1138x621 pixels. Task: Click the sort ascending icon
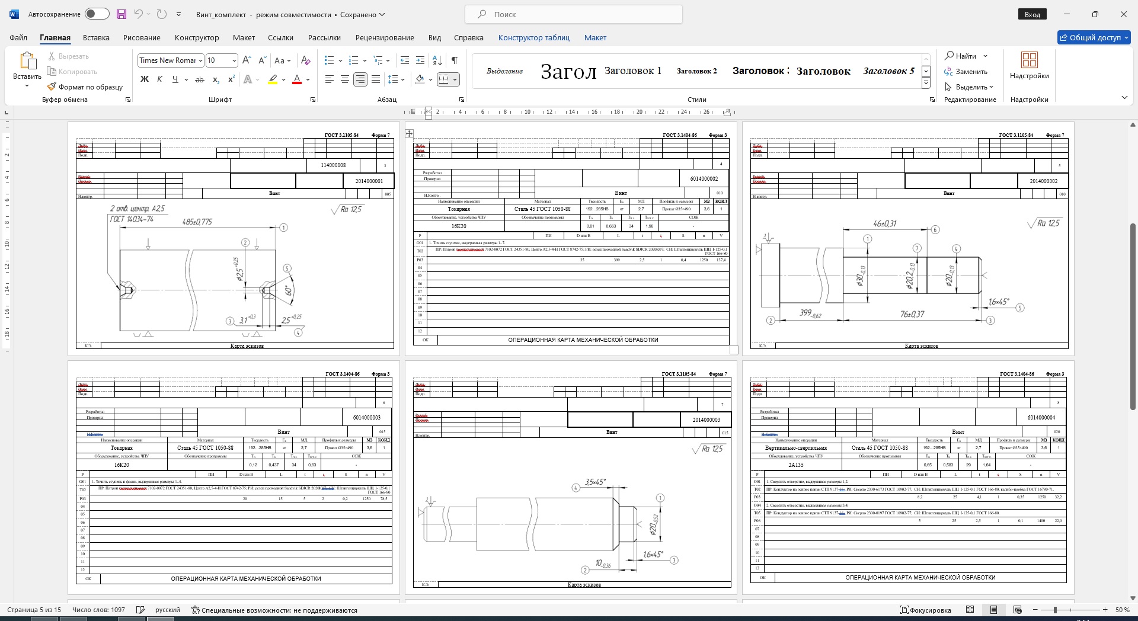[x=437, y=60]
